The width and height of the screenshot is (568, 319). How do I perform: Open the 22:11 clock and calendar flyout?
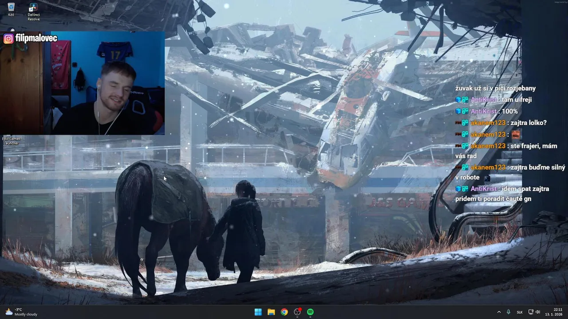[555, 312]
